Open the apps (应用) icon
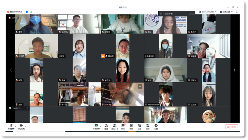Screen dimensions: 248x140 [148, 126]
